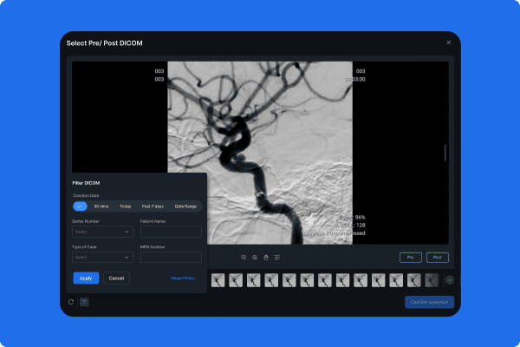Click the zoom out magnifier icon
The width and height of the screenshot is (520, 347).
(x=244, y=258)
